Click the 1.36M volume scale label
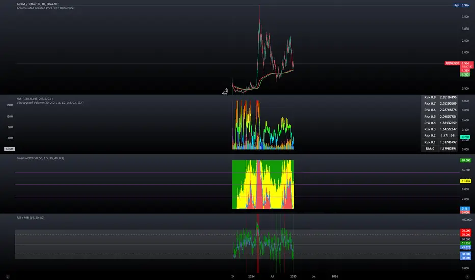 9,149
